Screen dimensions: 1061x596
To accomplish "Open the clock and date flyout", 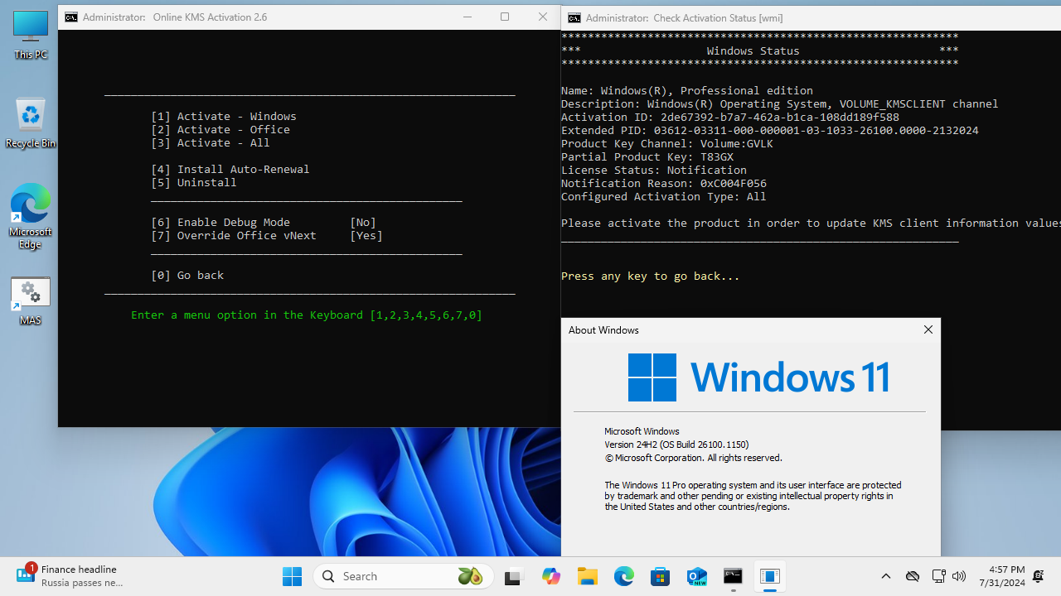I will click(x=1001, y=576).
